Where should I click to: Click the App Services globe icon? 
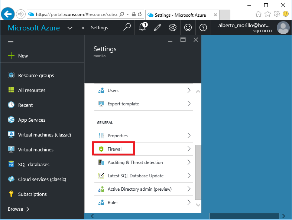(x=11, y=119)
